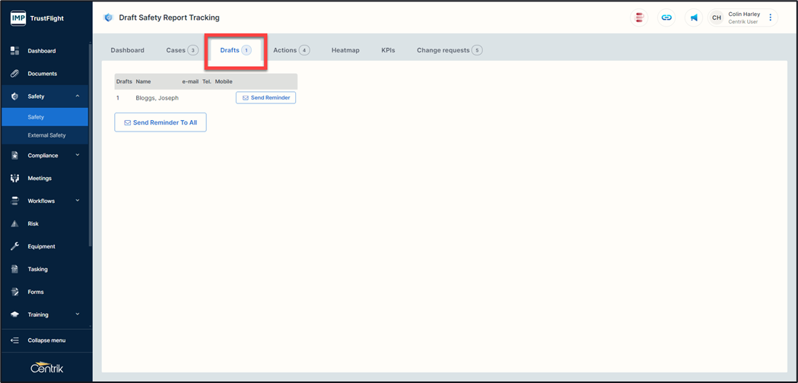Click the sidebar vertical scrollbar

[90, 145]
